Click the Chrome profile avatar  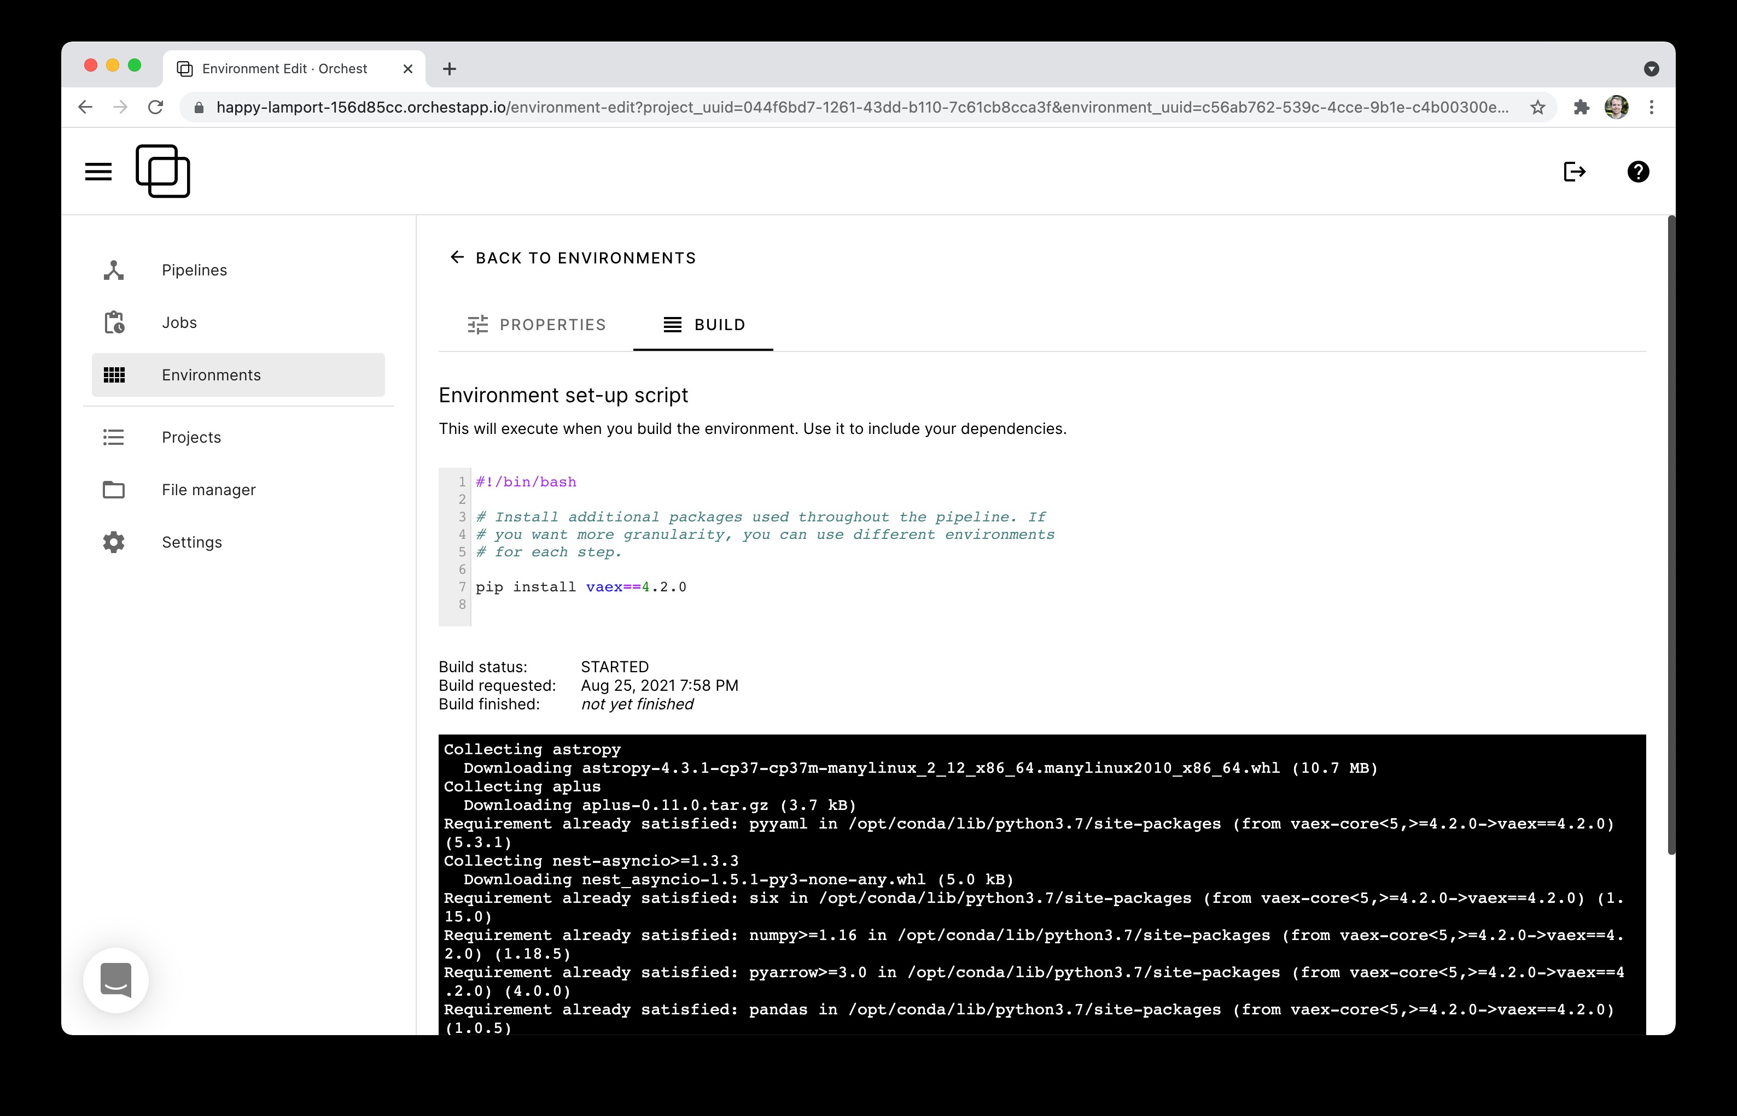pyautogui.click(x=1617, y=107)
